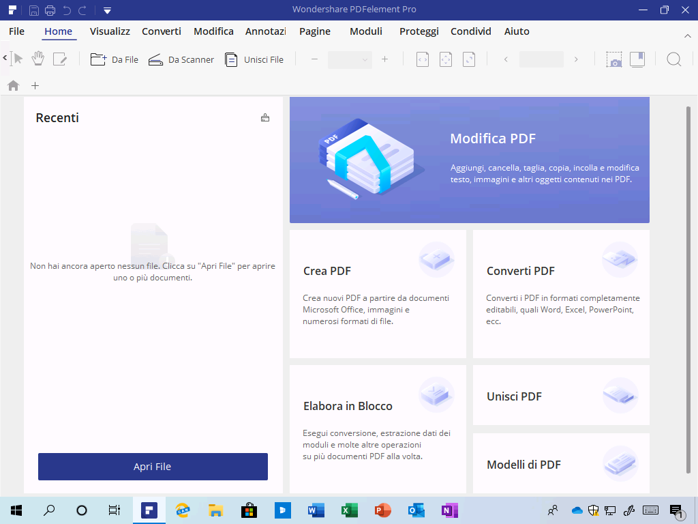
Task: Switch to the Converti tab
Action: point(161,31)
